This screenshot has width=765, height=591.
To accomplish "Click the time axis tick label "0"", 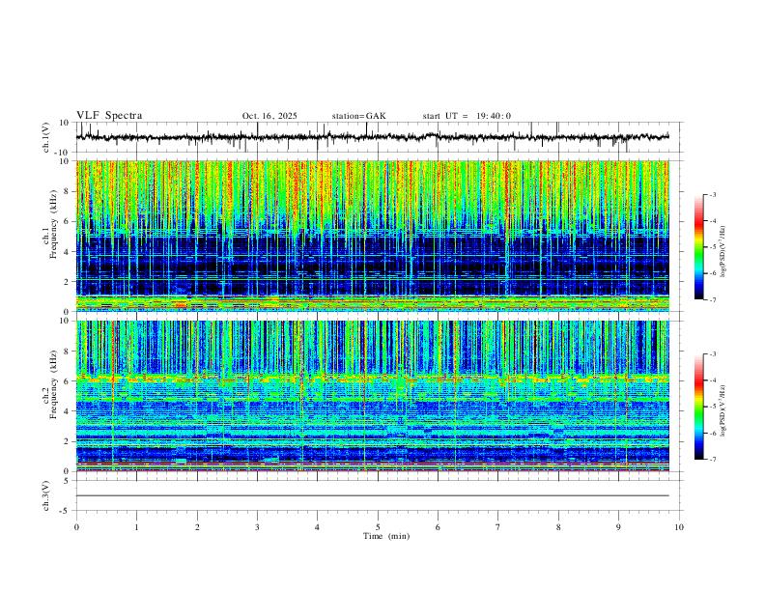I will point(76,527).
